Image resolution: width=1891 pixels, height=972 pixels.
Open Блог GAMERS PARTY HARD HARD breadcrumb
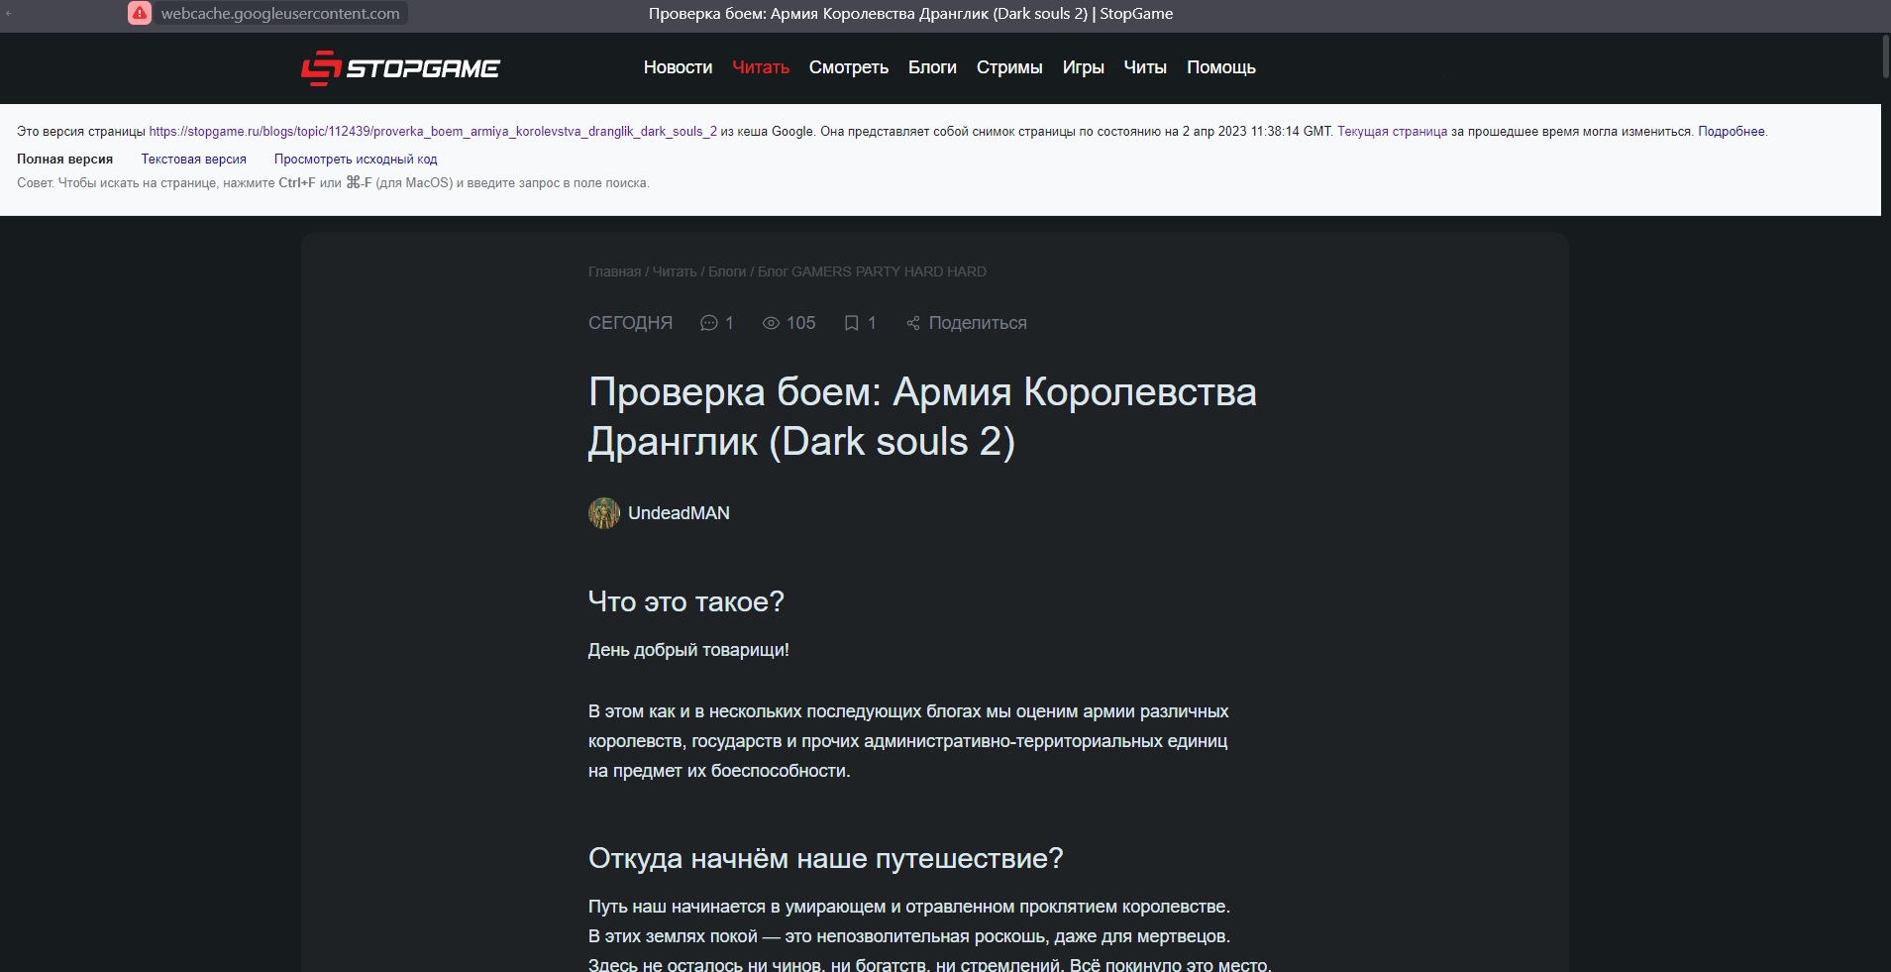(x=872, y=271)
